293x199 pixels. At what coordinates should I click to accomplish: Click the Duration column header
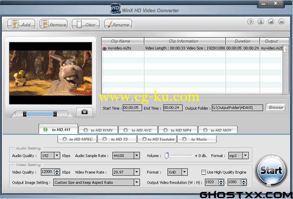point(242,41)
